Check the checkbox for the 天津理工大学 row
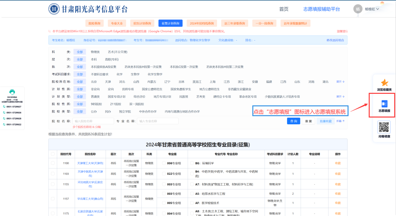The height and width of the screenshot is (216, 396). pyautogui.click(x=52, y=163)
